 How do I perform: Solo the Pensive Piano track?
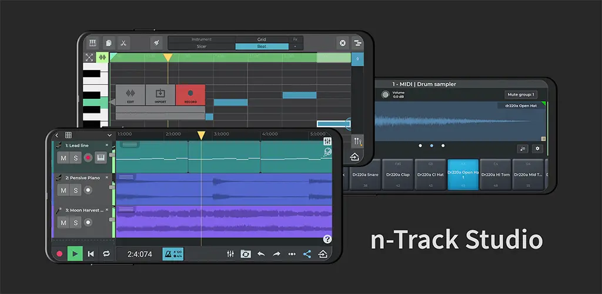tap(76, 190)
